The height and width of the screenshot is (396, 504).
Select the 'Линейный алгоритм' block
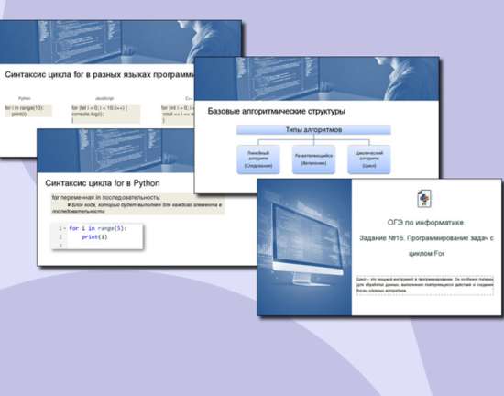(258, 159)
